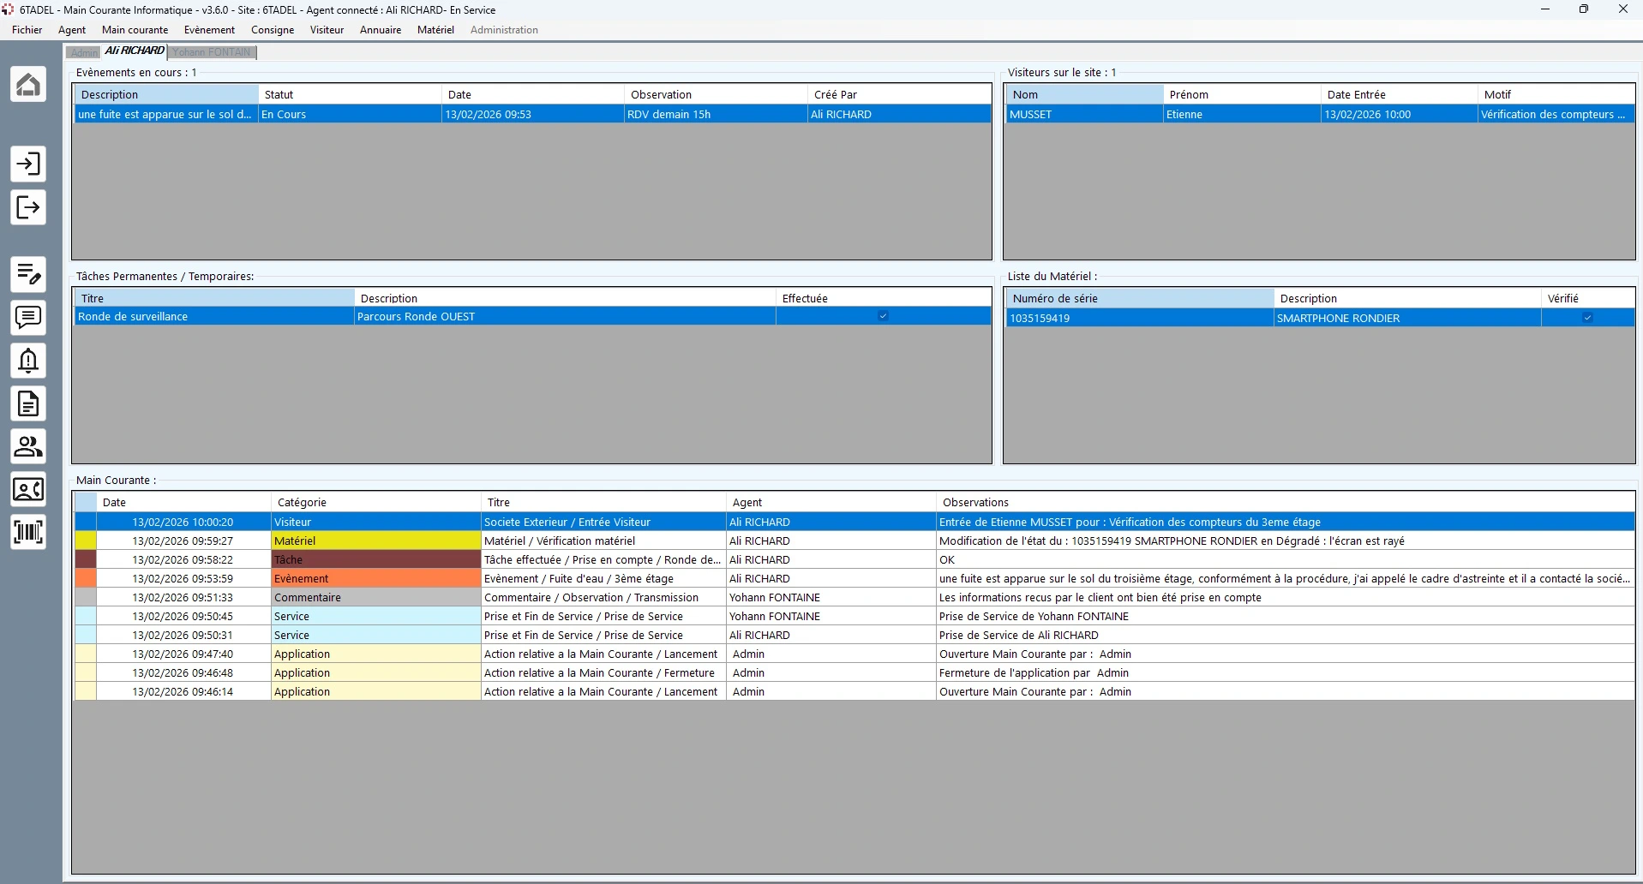Click the sign-out arrow icon
Viewport: 1643px width, 884px height.
(x=28, y=207)
